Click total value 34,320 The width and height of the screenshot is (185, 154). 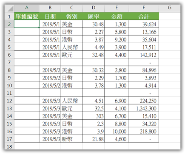pos(149,124)
